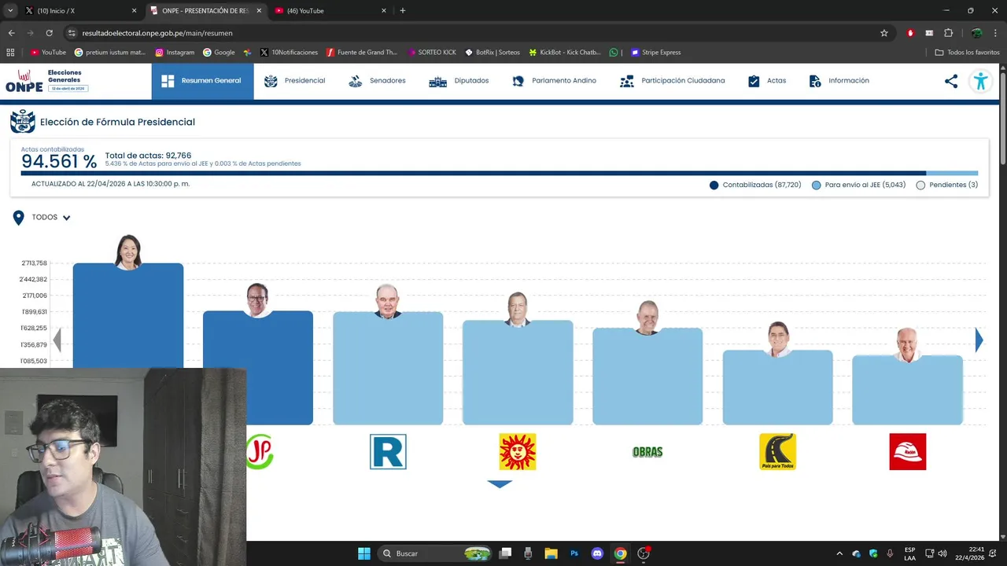Open the 10Notificaciones bookmark
Viewport: 1007px width, 566px height.
click(289, 53)
